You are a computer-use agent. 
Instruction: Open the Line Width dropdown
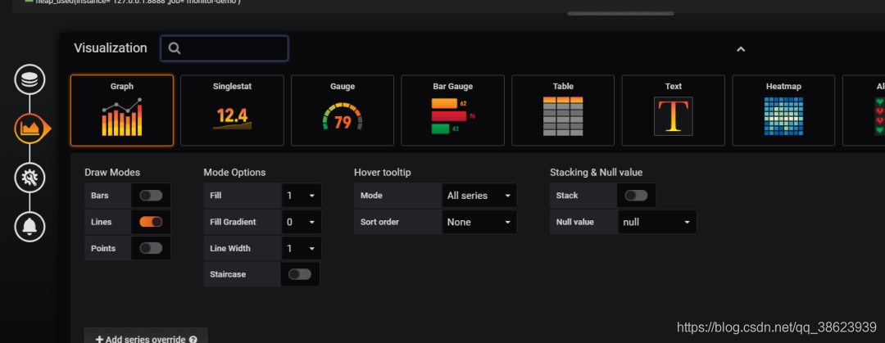[302, 248]
